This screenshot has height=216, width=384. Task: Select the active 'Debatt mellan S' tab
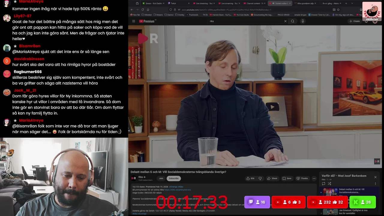pos(280,3)
